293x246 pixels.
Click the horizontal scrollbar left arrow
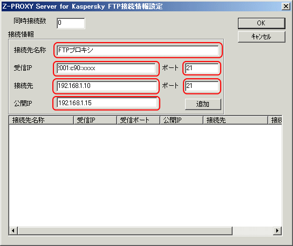point(13,231)
